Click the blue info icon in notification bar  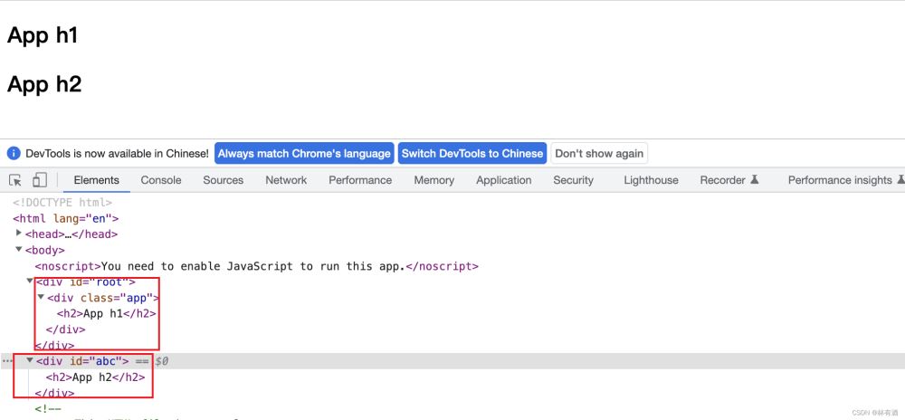(14, 154)
